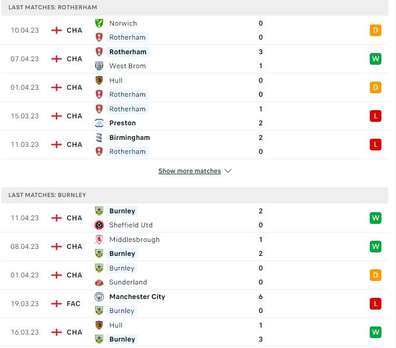
Task: Expand Show more matches chevron
Action: pos(228,171)
